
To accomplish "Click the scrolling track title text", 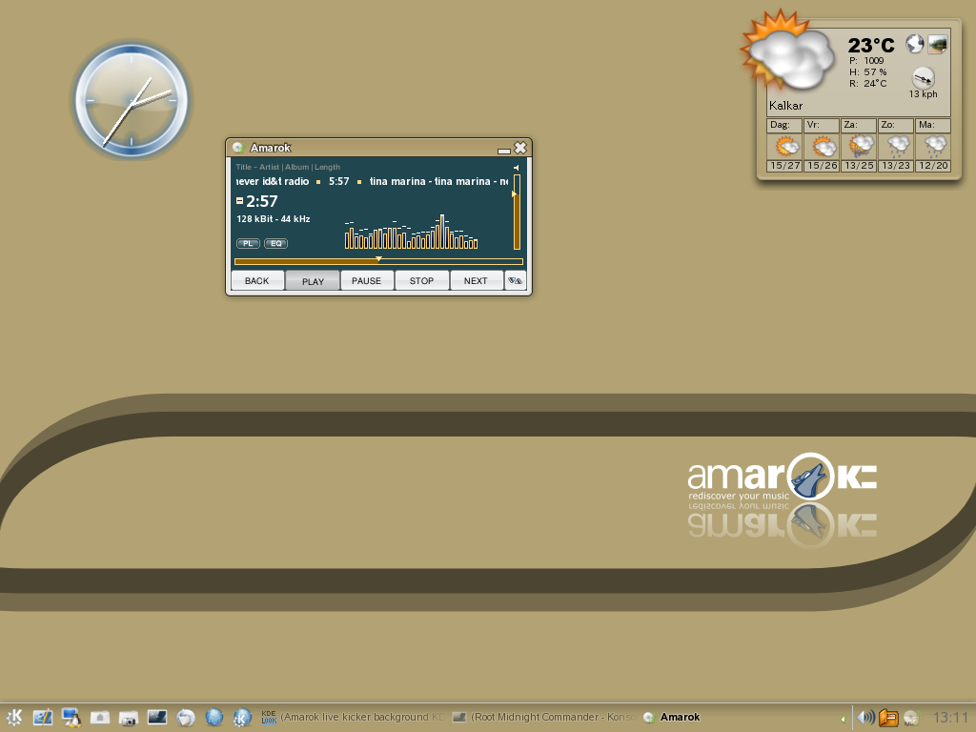I will point(373,181).
